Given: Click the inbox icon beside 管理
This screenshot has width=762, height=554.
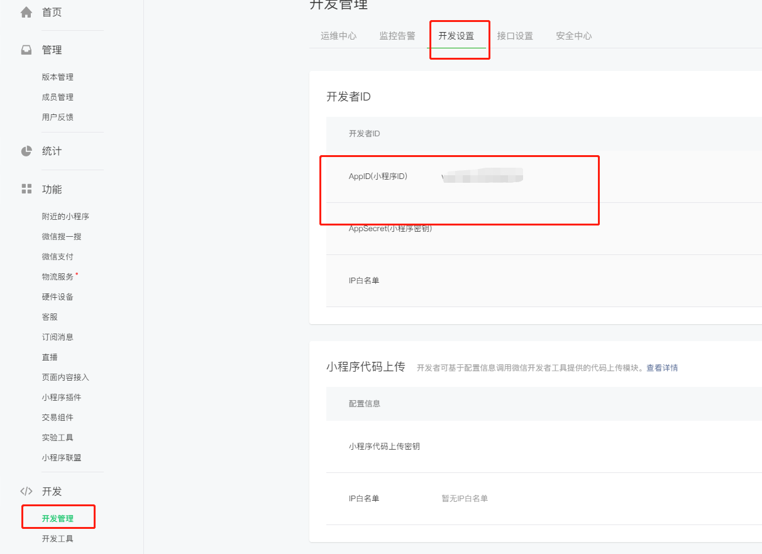Looking at the screenshot, I should pyautogui.click(x=26, y=50).
